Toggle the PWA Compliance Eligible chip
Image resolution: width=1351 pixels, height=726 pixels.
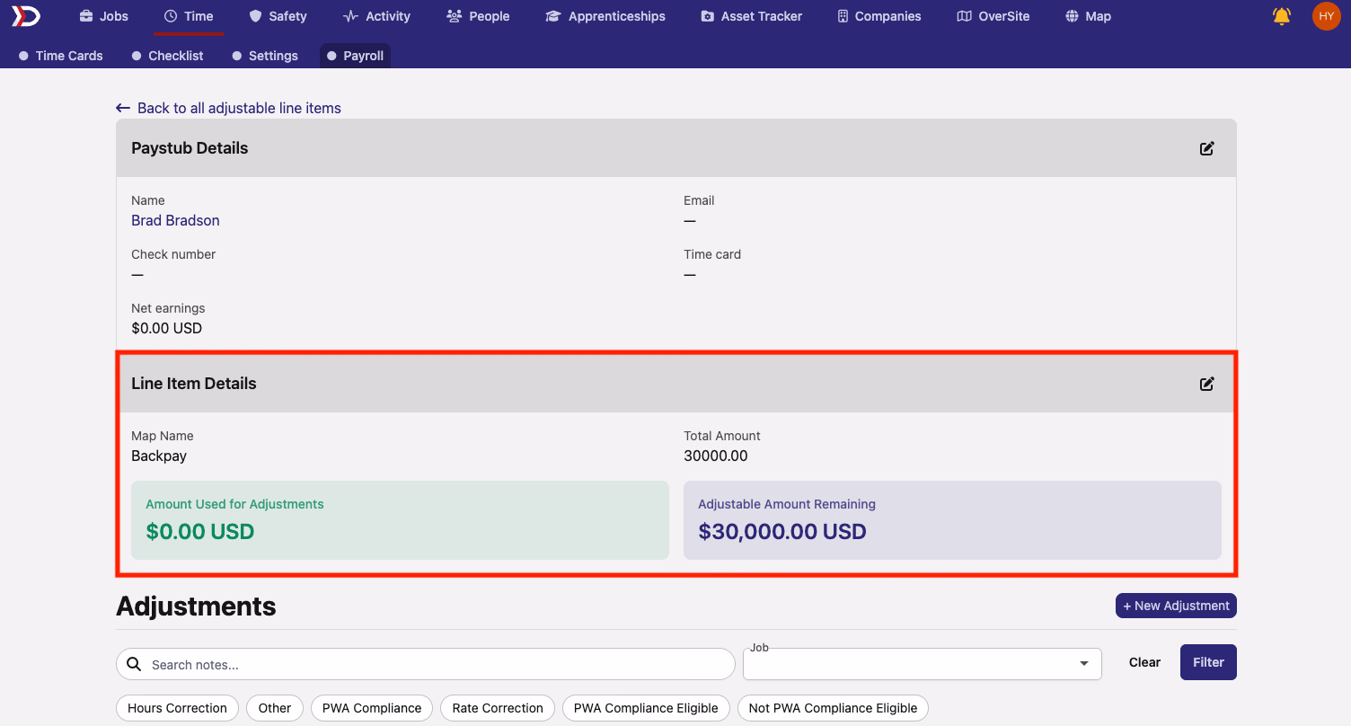pyautogui.click(x=646, y=708)
